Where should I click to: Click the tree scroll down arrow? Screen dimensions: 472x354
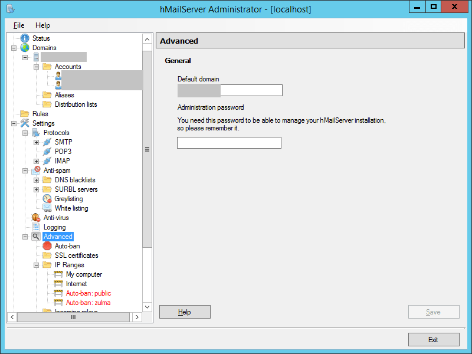147,307
